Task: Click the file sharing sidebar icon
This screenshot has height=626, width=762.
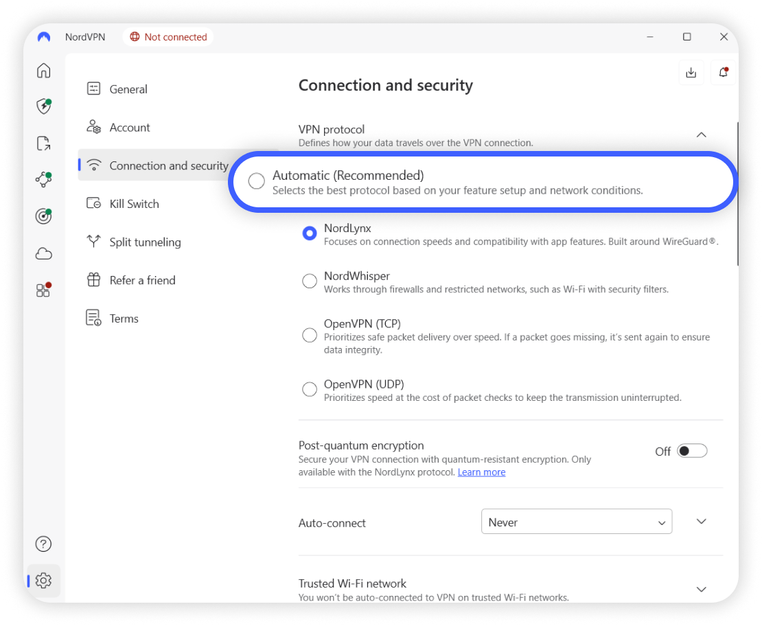Action: pos(43,143)
